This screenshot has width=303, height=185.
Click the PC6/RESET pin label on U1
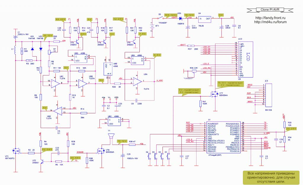213,124
